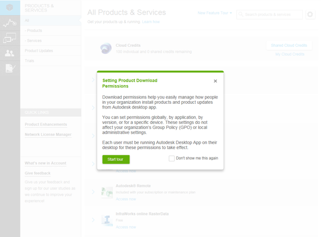Click the search magnifier icon

(x=241, y=14)
